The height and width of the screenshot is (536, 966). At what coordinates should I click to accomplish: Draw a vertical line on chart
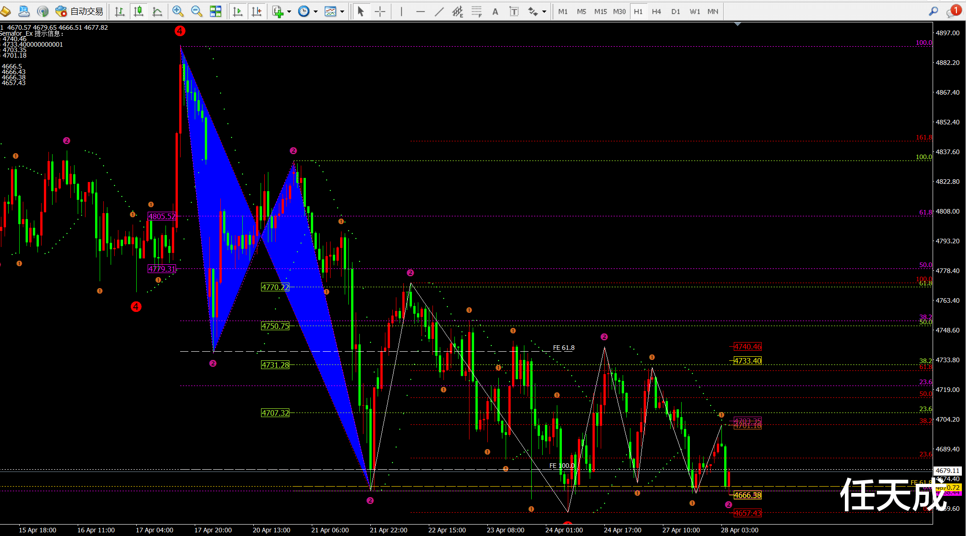(401, 11)
